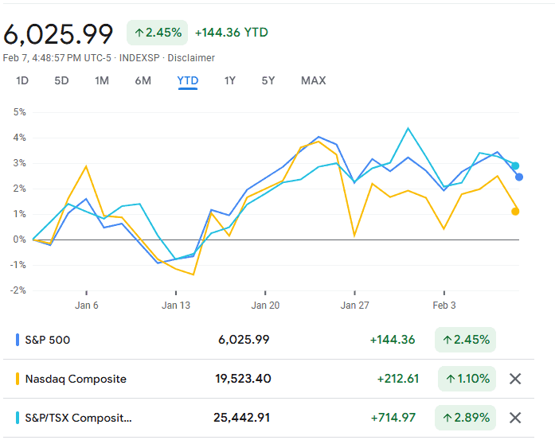Switch chart to 5D range
Screen dimensions: 555x440
pyautogui.click(x=61, y=80)
